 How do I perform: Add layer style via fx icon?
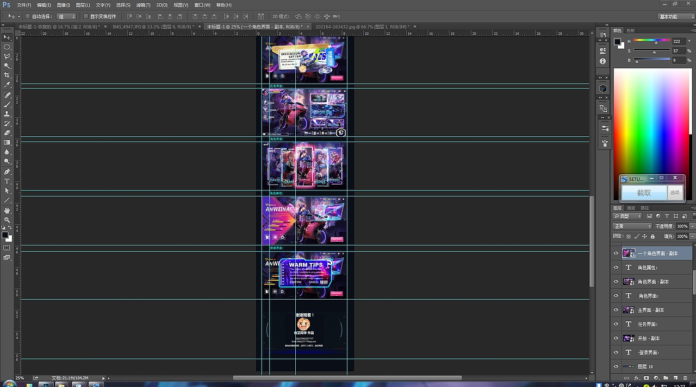[x=636, y=378]
